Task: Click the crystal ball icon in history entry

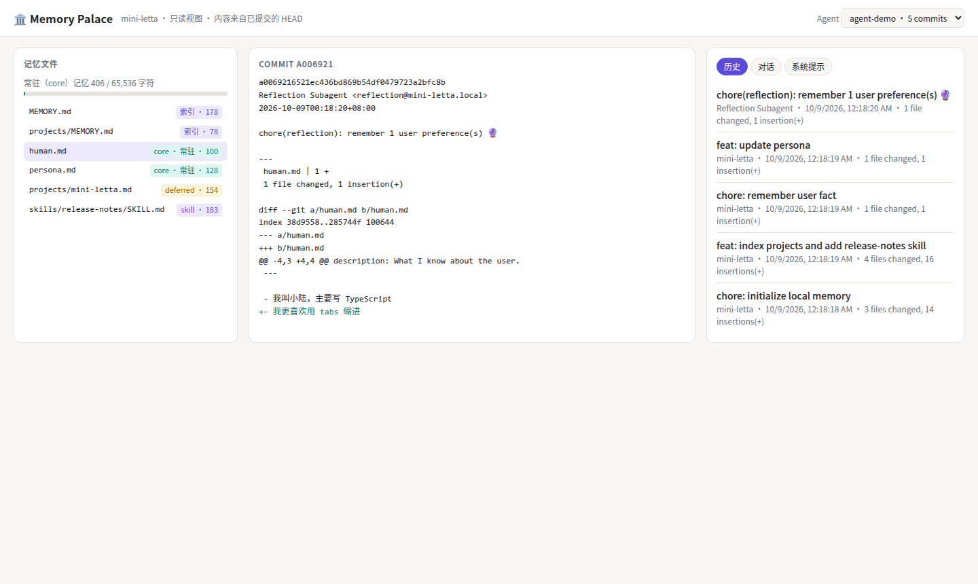Action: 945,95
